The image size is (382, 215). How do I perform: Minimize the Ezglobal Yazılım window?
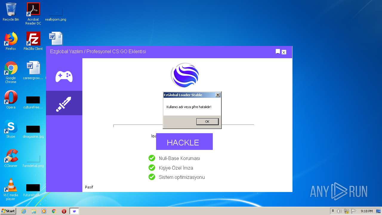tap(278, 52)
